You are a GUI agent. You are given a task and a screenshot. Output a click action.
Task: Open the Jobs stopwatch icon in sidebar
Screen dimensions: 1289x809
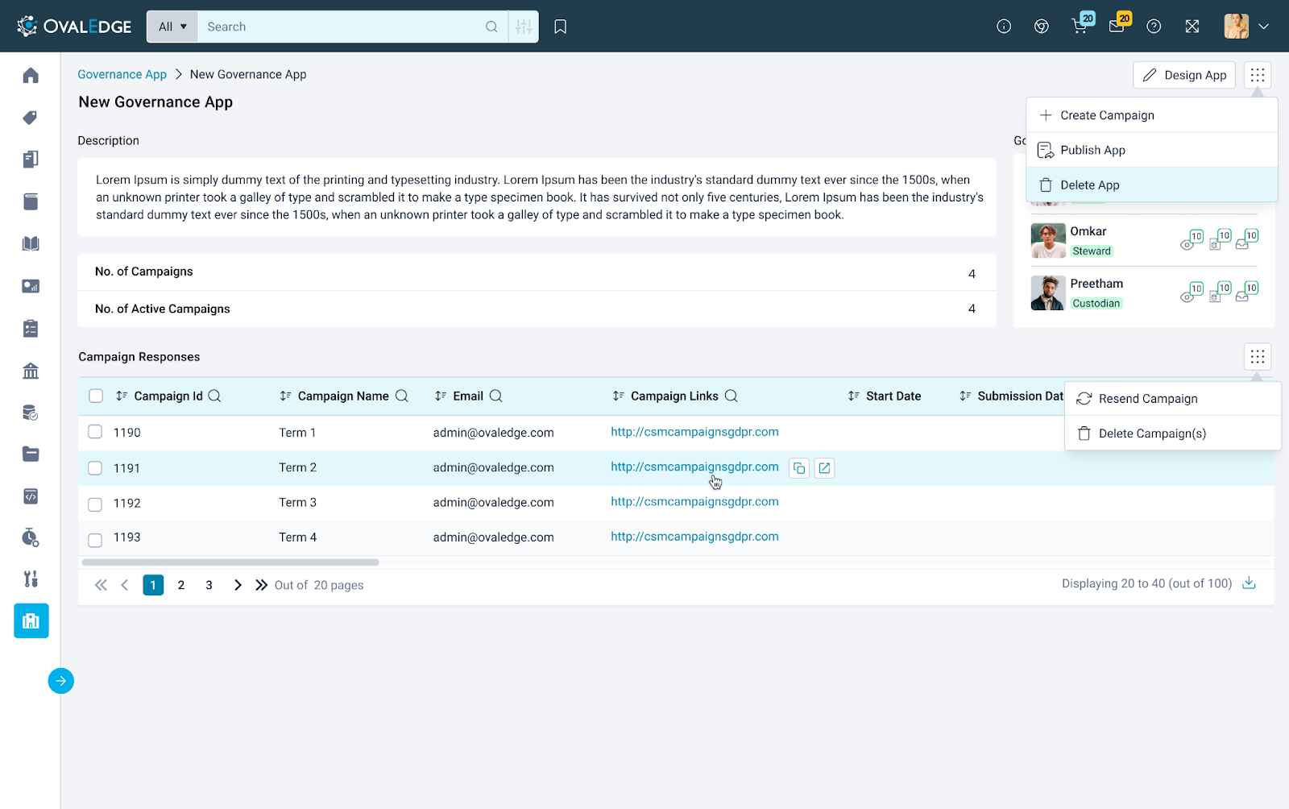(31, 537)
